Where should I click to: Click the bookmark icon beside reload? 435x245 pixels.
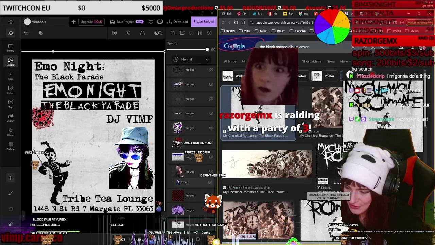tap(243, 23)
